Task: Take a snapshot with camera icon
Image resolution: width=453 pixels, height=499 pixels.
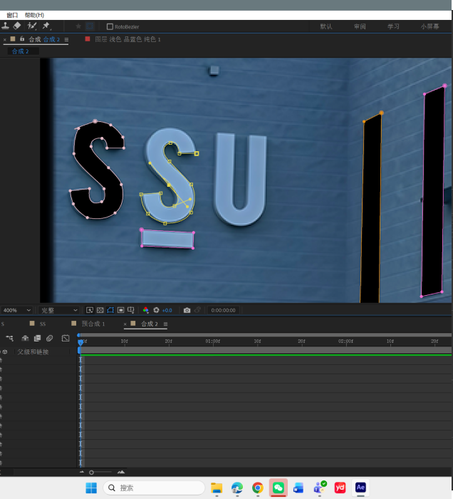Action: [x=187, y=310]
